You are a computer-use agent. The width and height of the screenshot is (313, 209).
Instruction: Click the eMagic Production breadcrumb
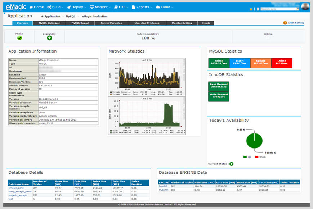pyautogui.click(x=95, y=16)
